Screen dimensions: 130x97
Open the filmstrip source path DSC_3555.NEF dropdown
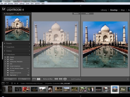click(71, 83)
